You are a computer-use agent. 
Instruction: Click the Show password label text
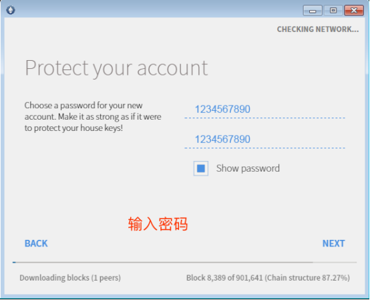(248, 168)
